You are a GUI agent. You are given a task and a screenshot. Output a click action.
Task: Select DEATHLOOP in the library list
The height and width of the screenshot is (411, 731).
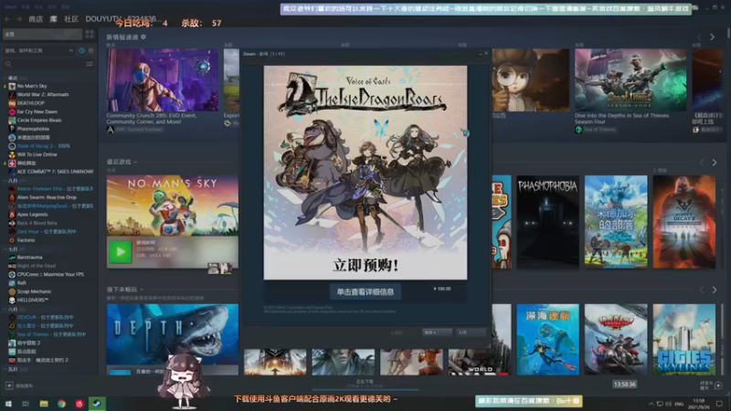(31, 103)
